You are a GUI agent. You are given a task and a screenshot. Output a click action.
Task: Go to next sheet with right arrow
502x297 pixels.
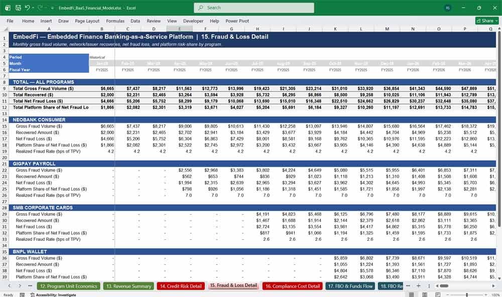pos(20,286)
